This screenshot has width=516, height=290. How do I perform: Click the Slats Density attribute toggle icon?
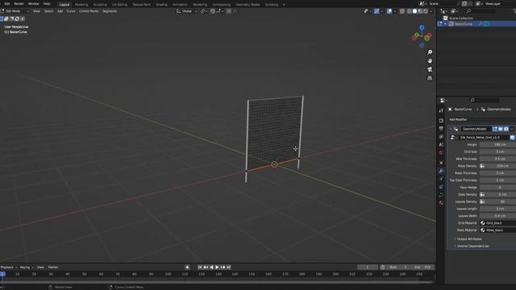(482, 195)
